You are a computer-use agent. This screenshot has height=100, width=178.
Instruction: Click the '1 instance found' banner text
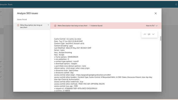click(96, 26)
